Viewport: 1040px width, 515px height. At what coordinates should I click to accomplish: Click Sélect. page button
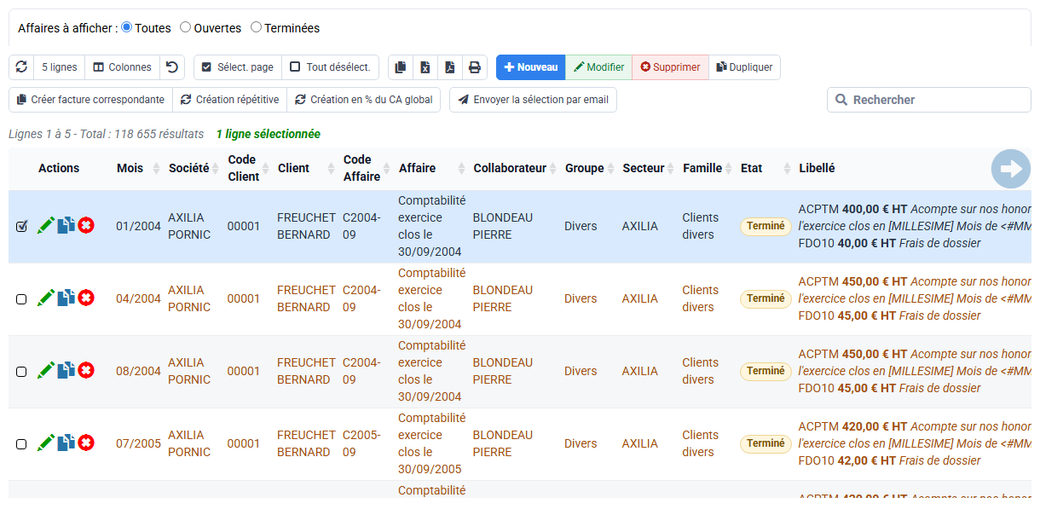point(238,67)
